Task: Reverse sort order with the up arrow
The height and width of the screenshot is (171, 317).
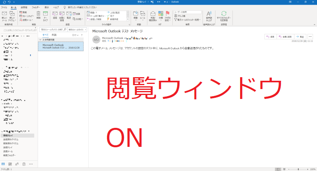Action: 82,35
